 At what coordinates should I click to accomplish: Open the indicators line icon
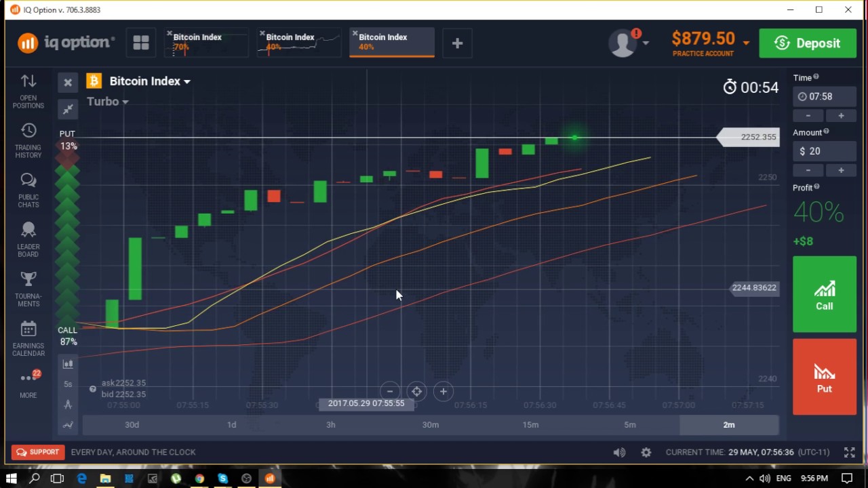click(68, 425)
